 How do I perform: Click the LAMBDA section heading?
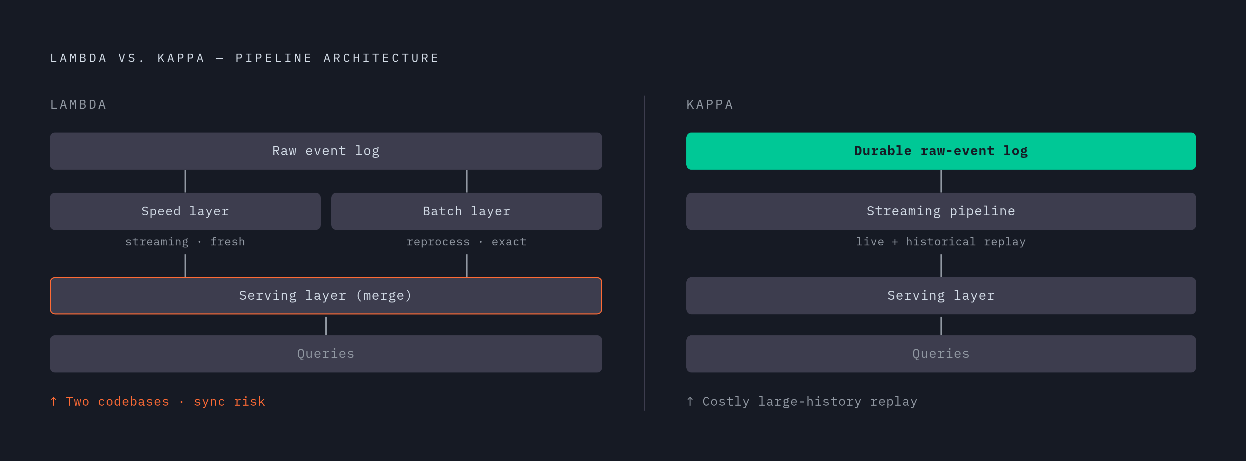78,105
